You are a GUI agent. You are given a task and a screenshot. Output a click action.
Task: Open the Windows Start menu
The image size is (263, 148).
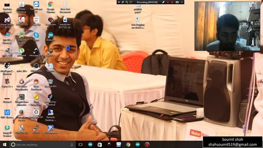click(x=5, y=144)
